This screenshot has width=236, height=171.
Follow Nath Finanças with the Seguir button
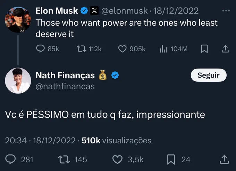pos(209,75)
